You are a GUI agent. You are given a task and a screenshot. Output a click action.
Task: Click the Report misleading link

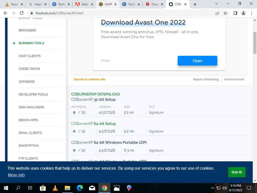pyautogui.click(x=206, y=79)
